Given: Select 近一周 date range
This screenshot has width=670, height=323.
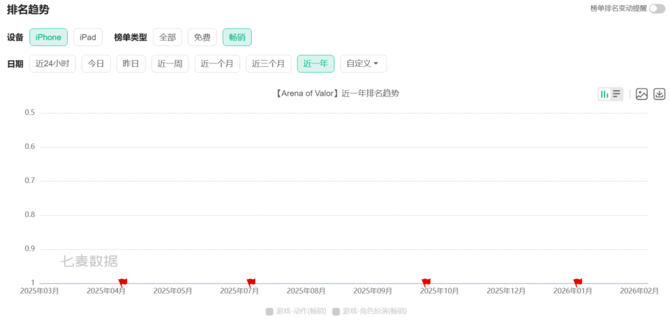Looking at the screenshot, I should point(170,63).
